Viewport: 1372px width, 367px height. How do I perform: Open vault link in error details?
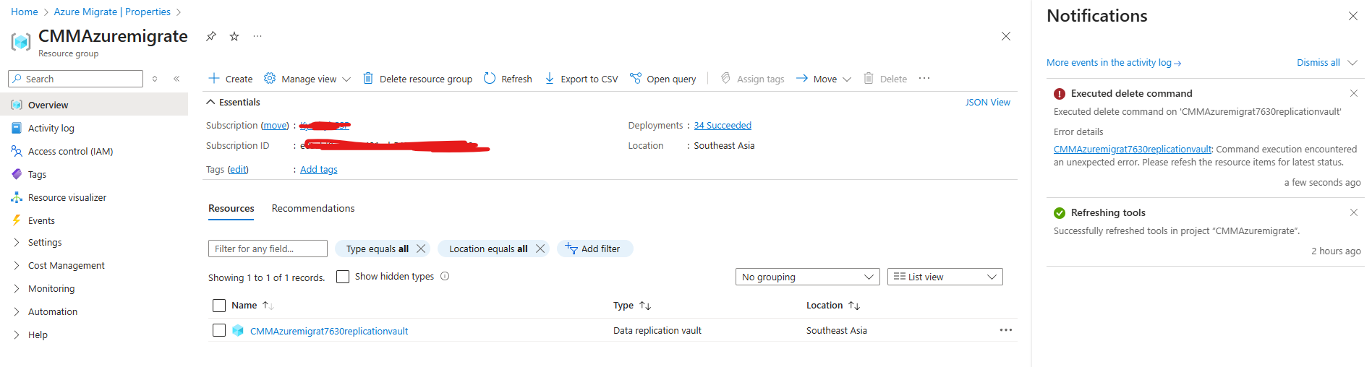pos(1133,150)
